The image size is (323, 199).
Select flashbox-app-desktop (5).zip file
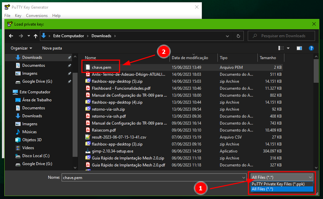(x=117, y=81)
